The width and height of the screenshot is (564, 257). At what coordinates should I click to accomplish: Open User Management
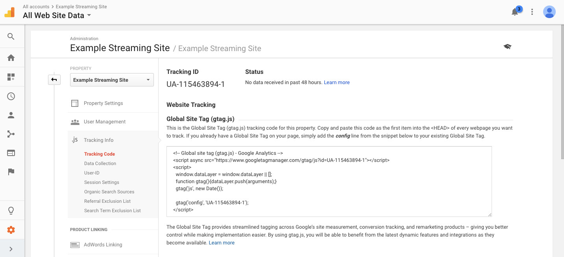(x=105, y=122)
